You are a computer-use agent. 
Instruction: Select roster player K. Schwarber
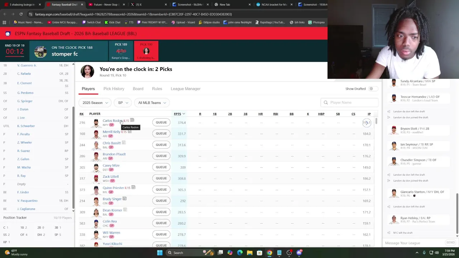tap(26, 126)
